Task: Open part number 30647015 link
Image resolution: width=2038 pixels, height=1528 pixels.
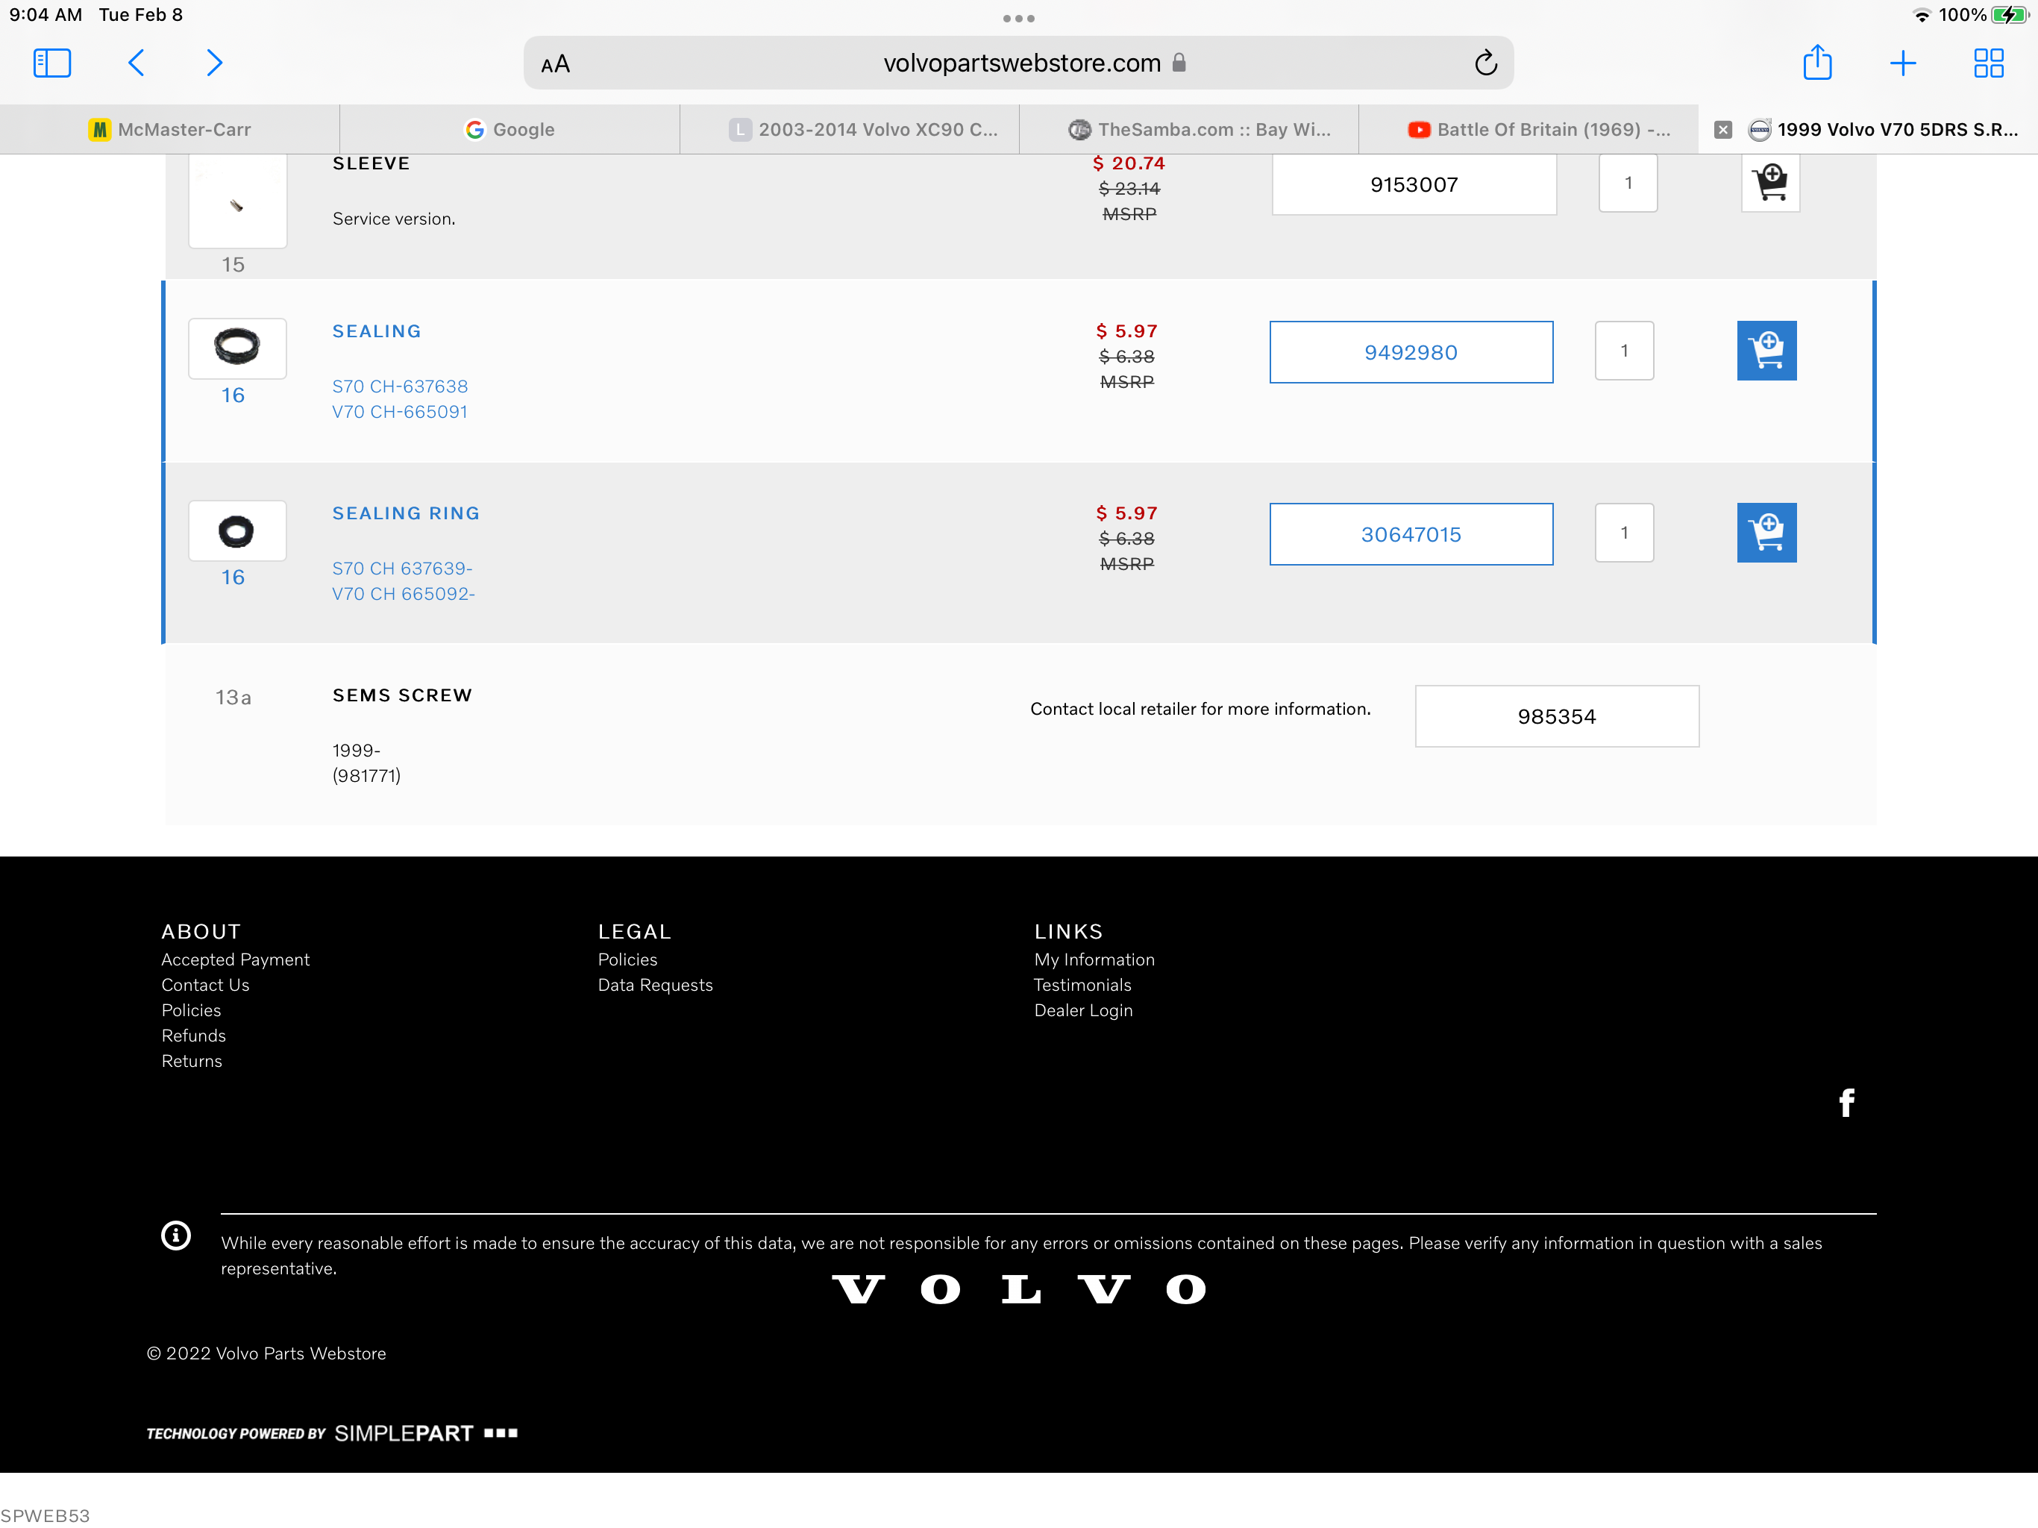Action: [1411, 534]
